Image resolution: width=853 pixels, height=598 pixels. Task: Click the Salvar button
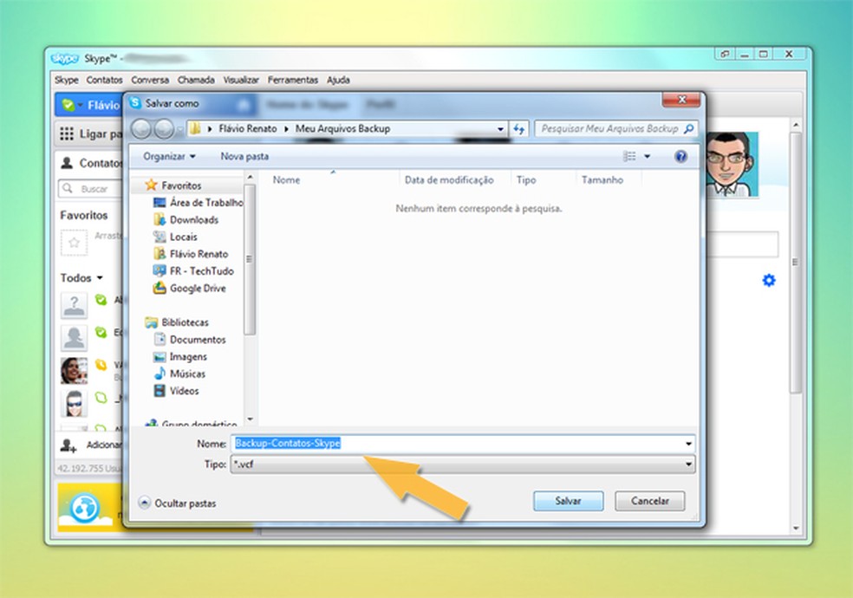click(x=568, y=501)
